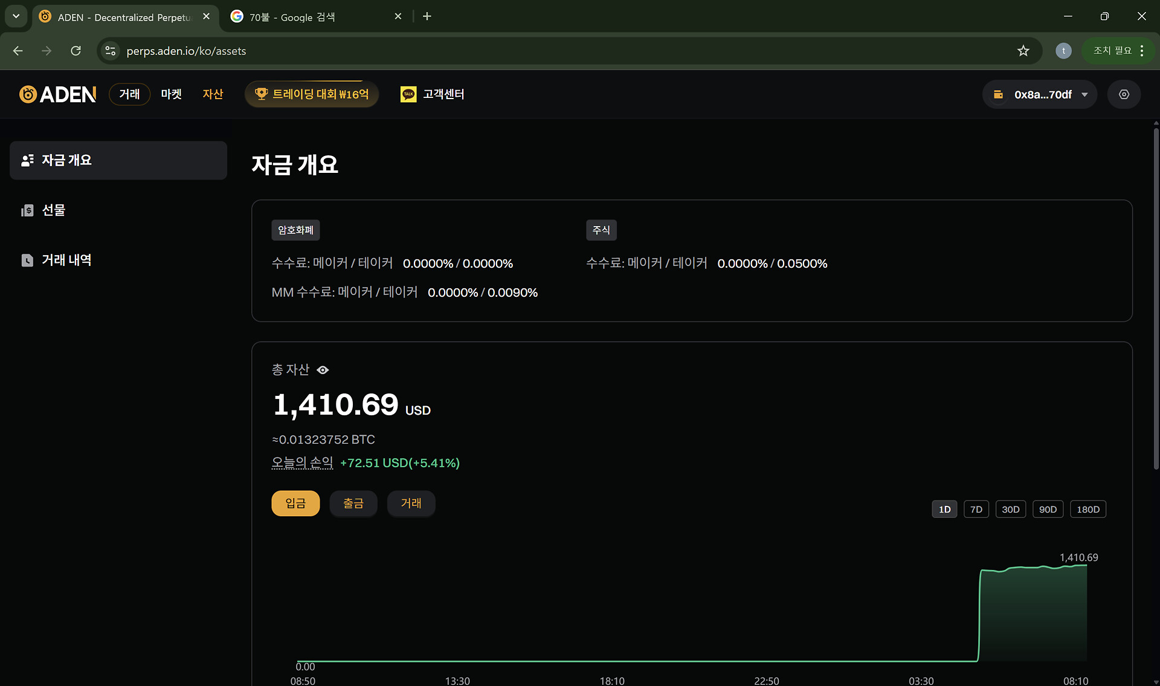Click the 거래 내역 history sidebar icon
This screenshot has height=686, width=1160.
coord(27,260)
